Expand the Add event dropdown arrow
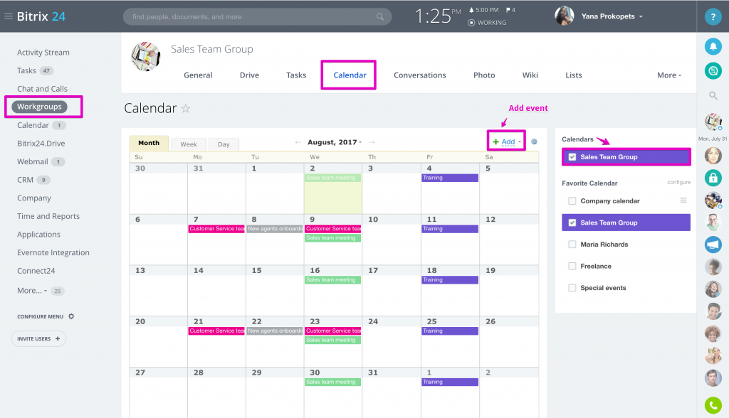This screenshot has height=418, width=729. click(520, 142)
